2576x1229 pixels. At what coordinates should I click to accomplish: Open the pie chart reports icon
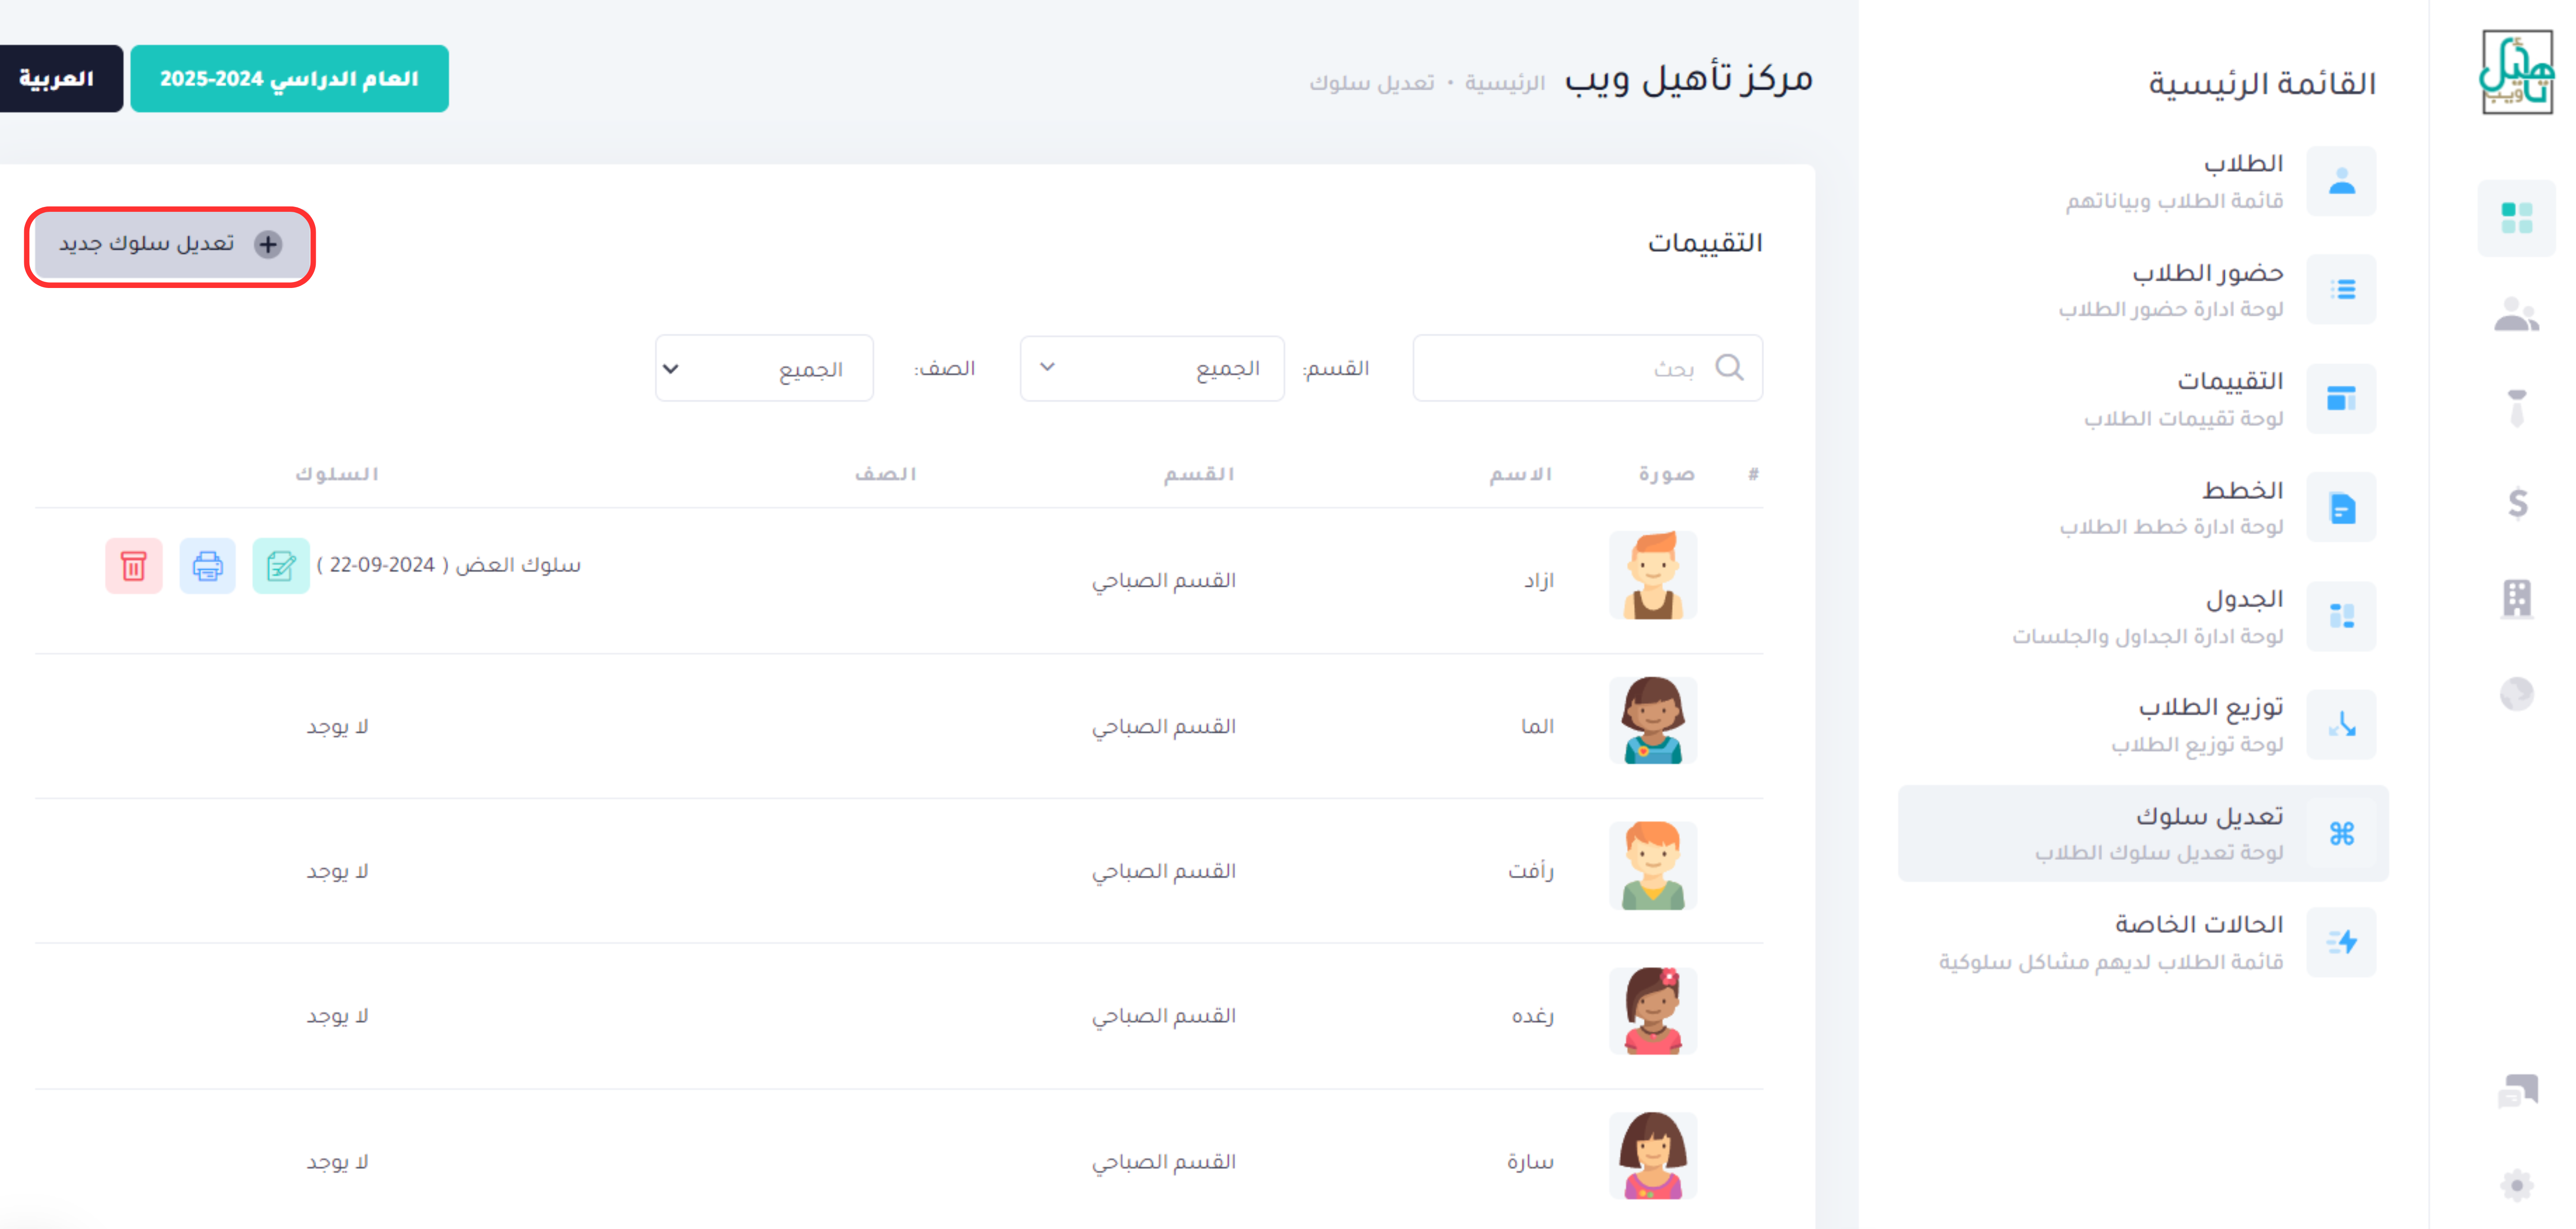pos(2516,693)
